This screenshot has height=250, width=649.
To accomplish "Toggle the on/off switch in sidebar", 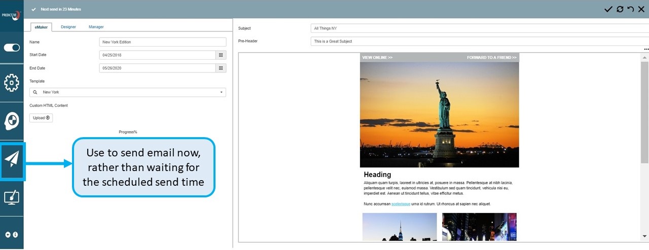I will pyautogui.click(x=12, y=48).
